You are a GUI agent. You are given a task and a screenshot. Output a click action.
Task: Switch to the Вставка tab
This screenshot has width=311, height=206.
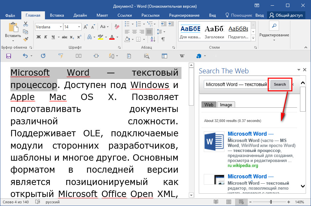(x=57, y=15)
